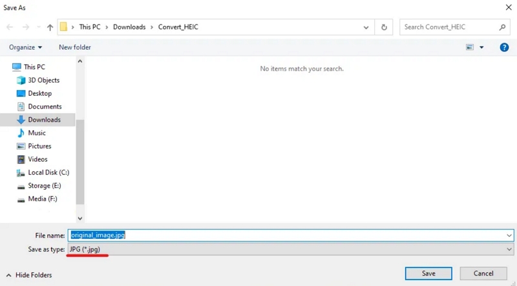Select 'Convert_HEIC' in the address path

pyautogui.click(x=178, y=27)
